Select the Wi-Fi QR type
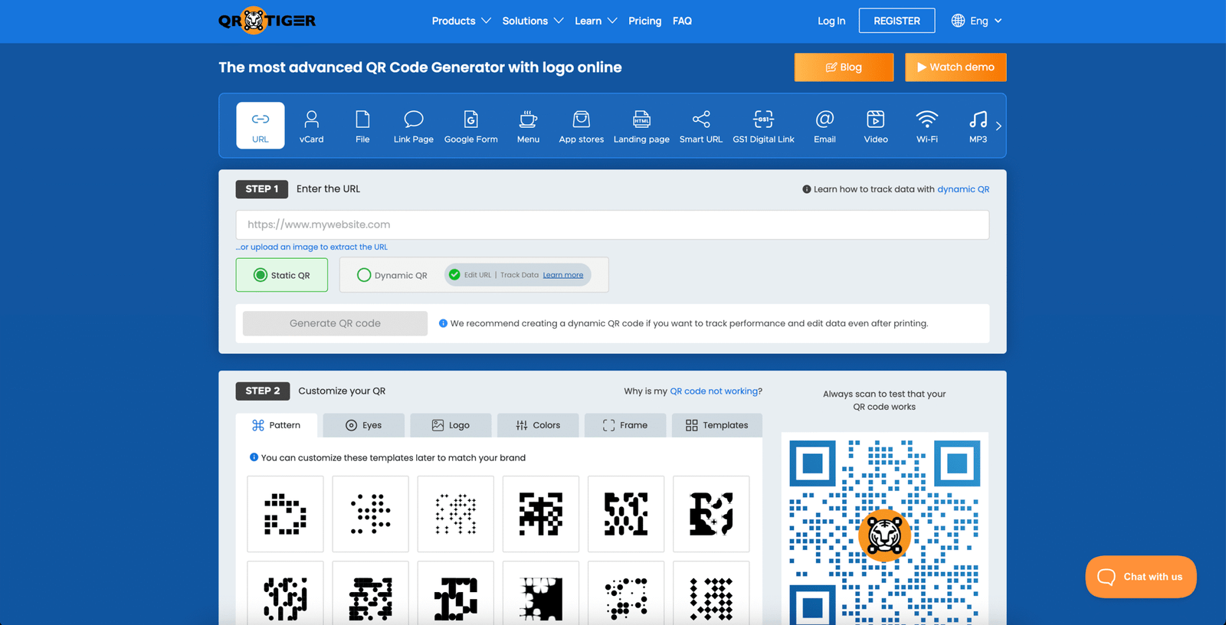Screen dimensions: 1226x625 click(x=927, y=126)
